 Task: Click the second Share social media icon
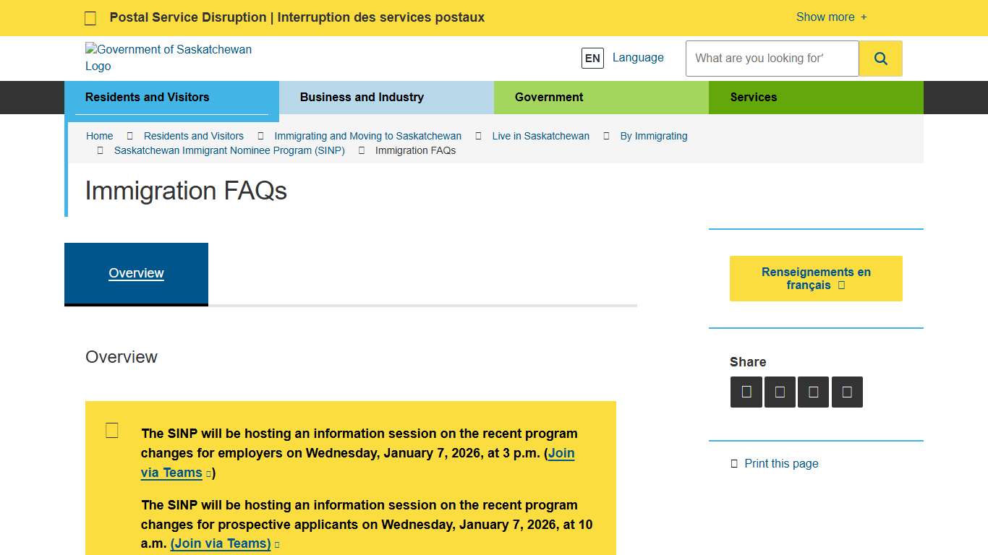pos(780,392)
